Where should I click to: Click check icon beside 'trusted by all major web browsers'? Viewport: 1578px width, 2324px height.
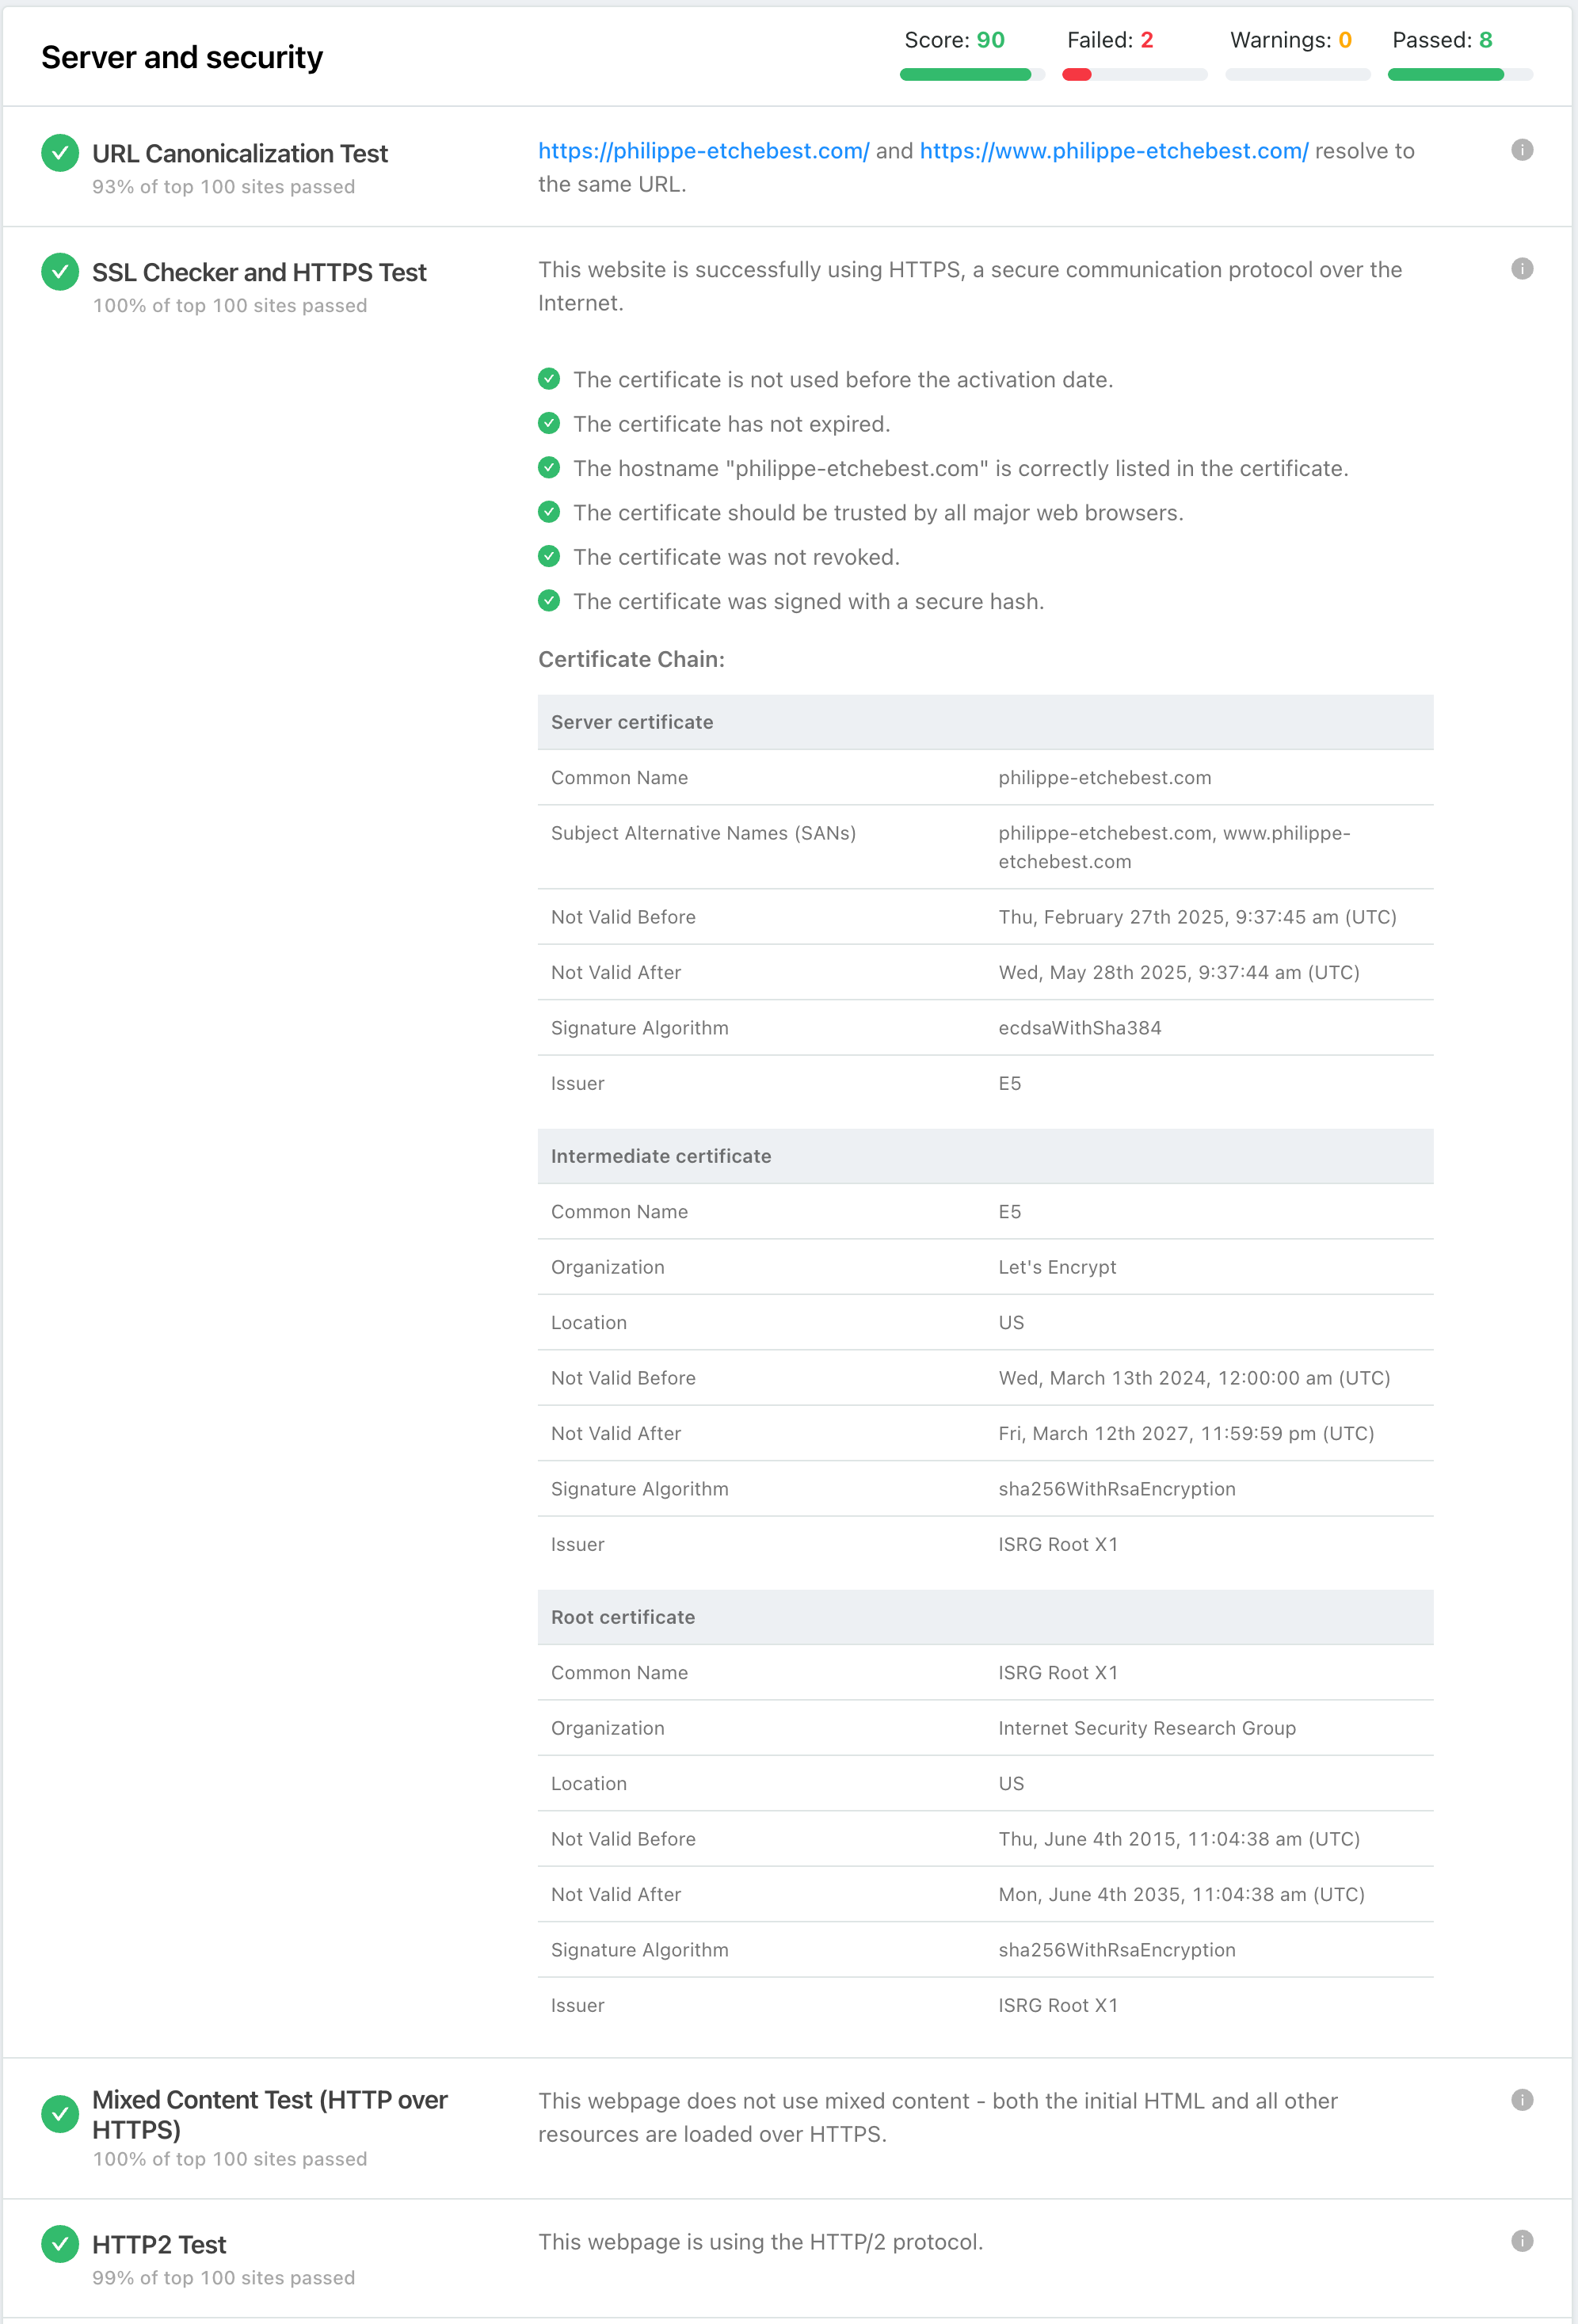[549, 512]
